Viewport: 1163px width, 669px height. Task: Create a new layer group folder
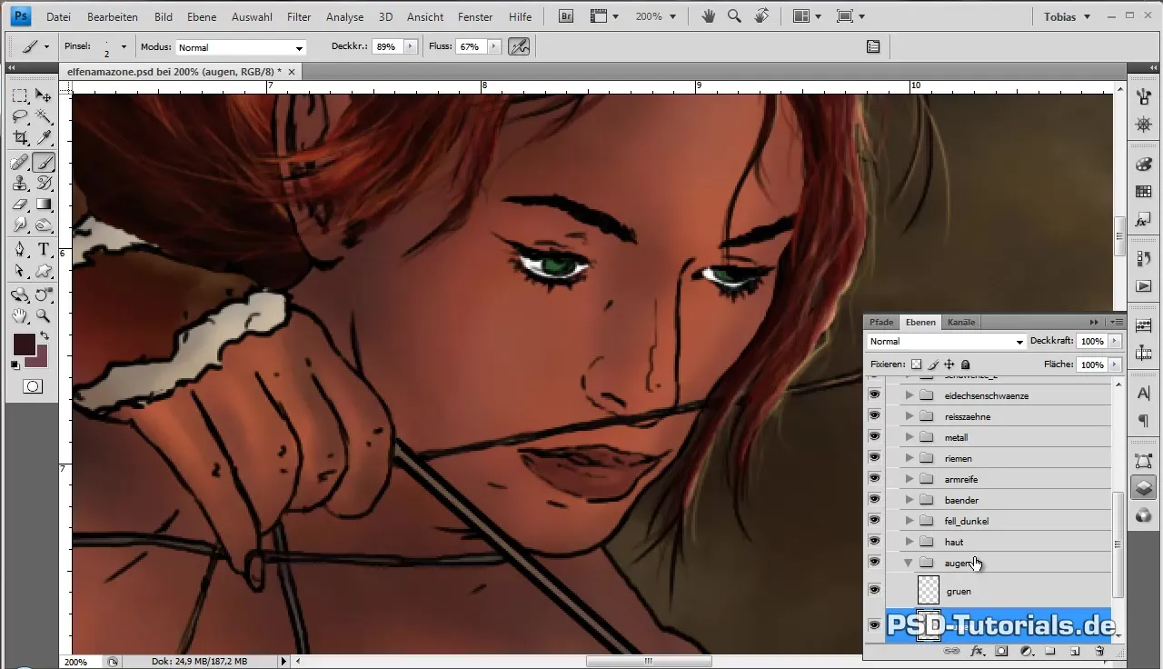[1050, 652]
